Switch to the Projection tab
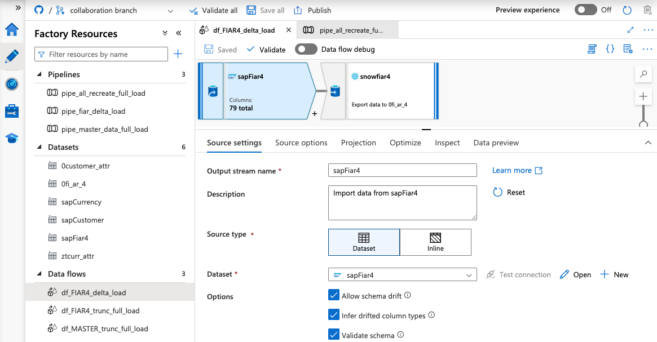 click(358, 143)
